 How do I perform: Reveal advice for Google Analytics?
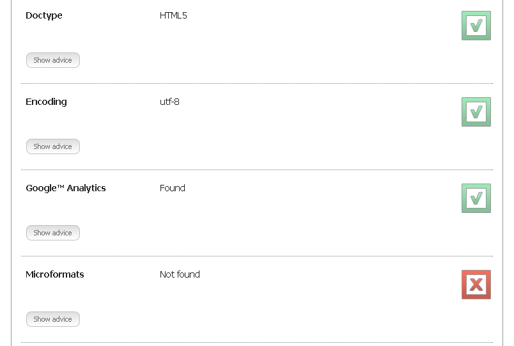53,233
